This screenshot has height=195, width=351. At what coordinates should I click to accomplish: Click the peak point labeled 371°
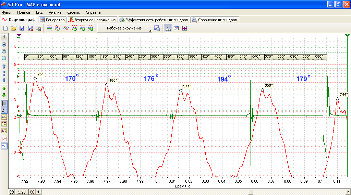[x=181, y=91]
